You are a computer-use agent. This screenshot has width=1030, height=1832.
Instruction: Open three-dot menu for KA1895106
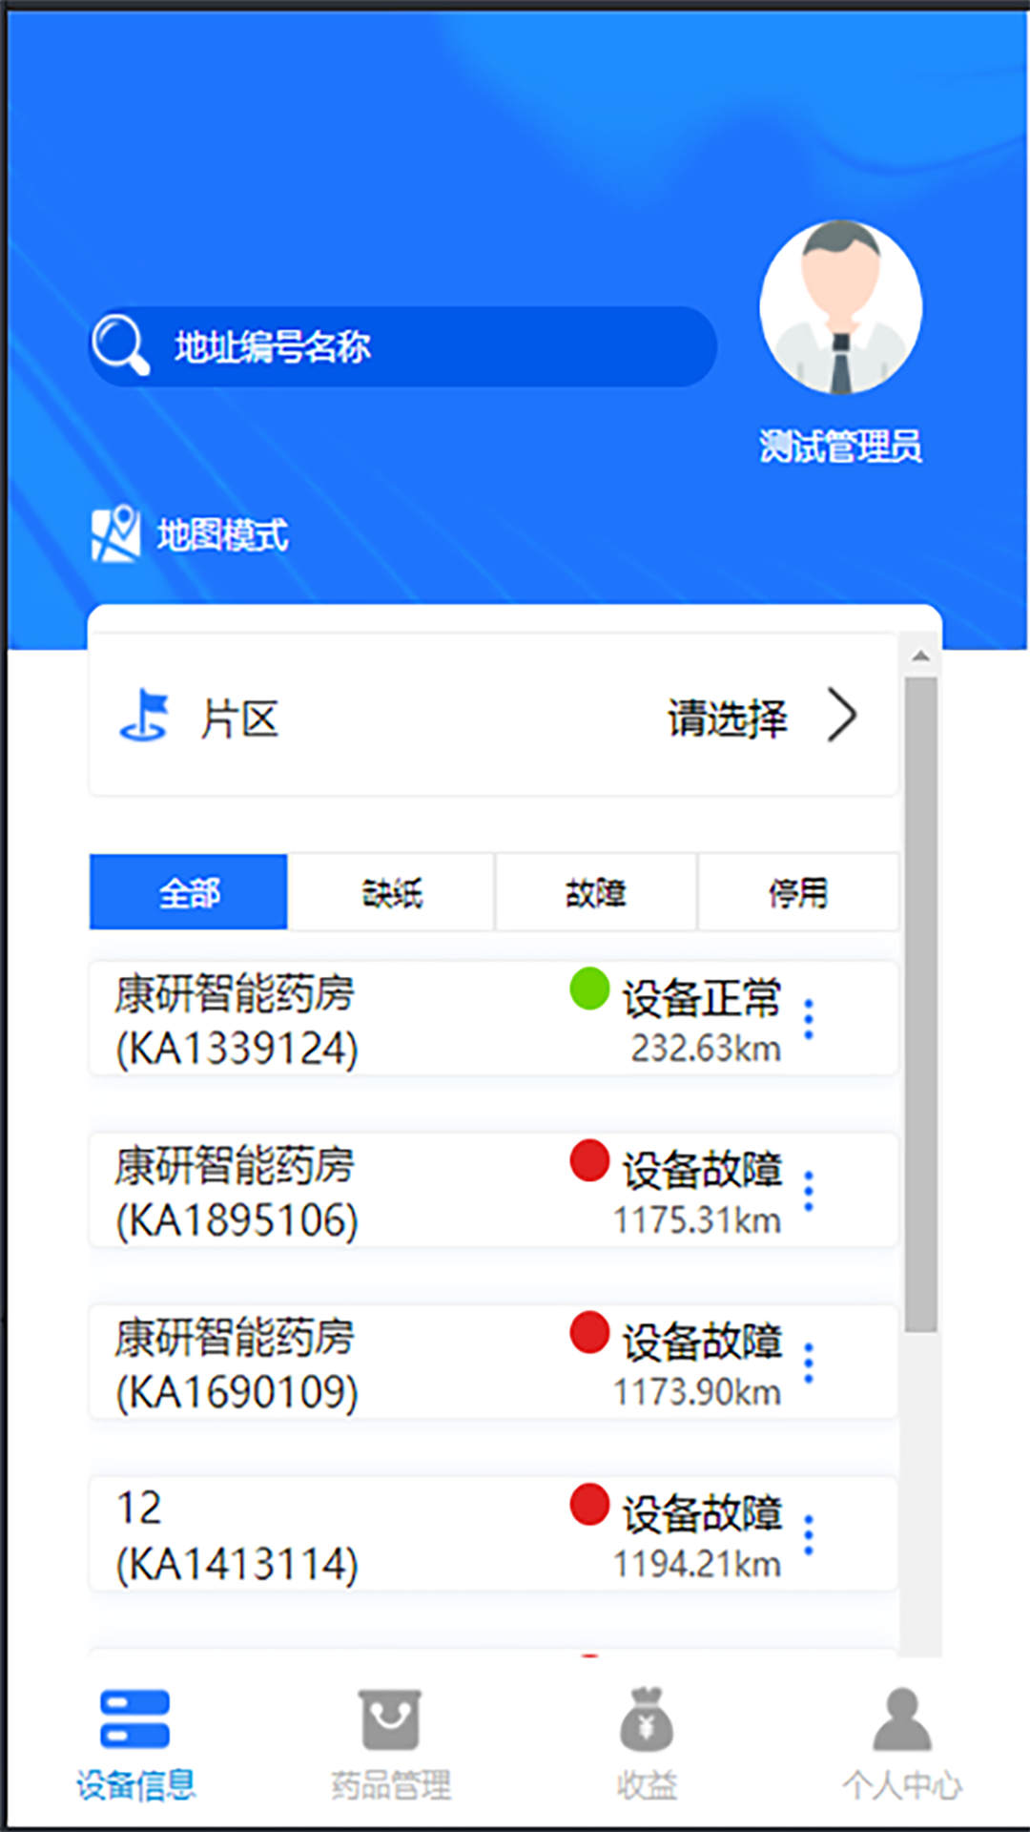click(x=809, y=1191)
